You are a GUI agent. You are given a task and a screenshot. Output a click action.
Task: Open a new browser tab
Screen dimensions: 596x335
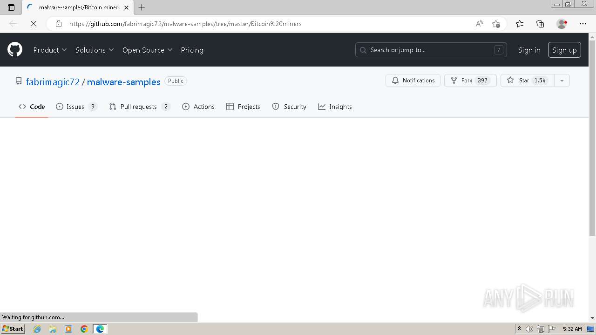click(x=142, y=7)
